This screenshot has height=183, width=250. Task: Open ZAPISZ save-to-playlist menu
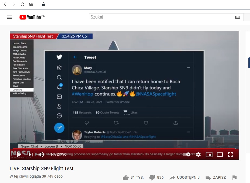(x=216, y=177)
